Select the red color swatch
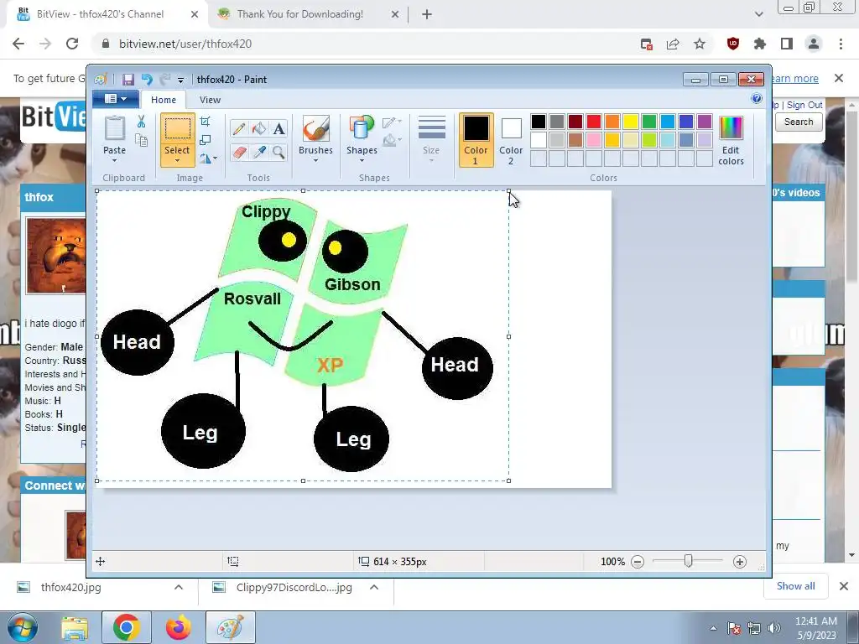Screen dimensions: 859x644 point(594,122)
